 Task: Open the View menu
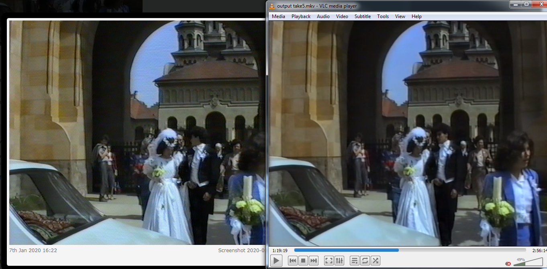tap(400, 16)
